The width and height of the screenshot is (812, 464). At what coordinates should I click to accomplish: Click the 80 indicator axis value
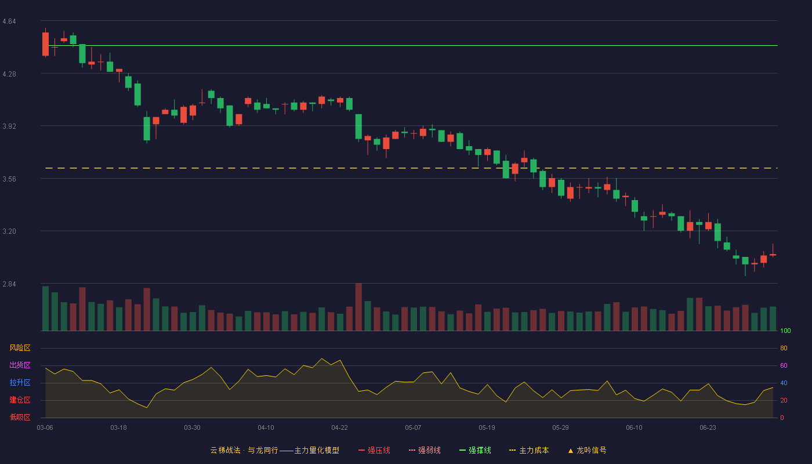784,348
